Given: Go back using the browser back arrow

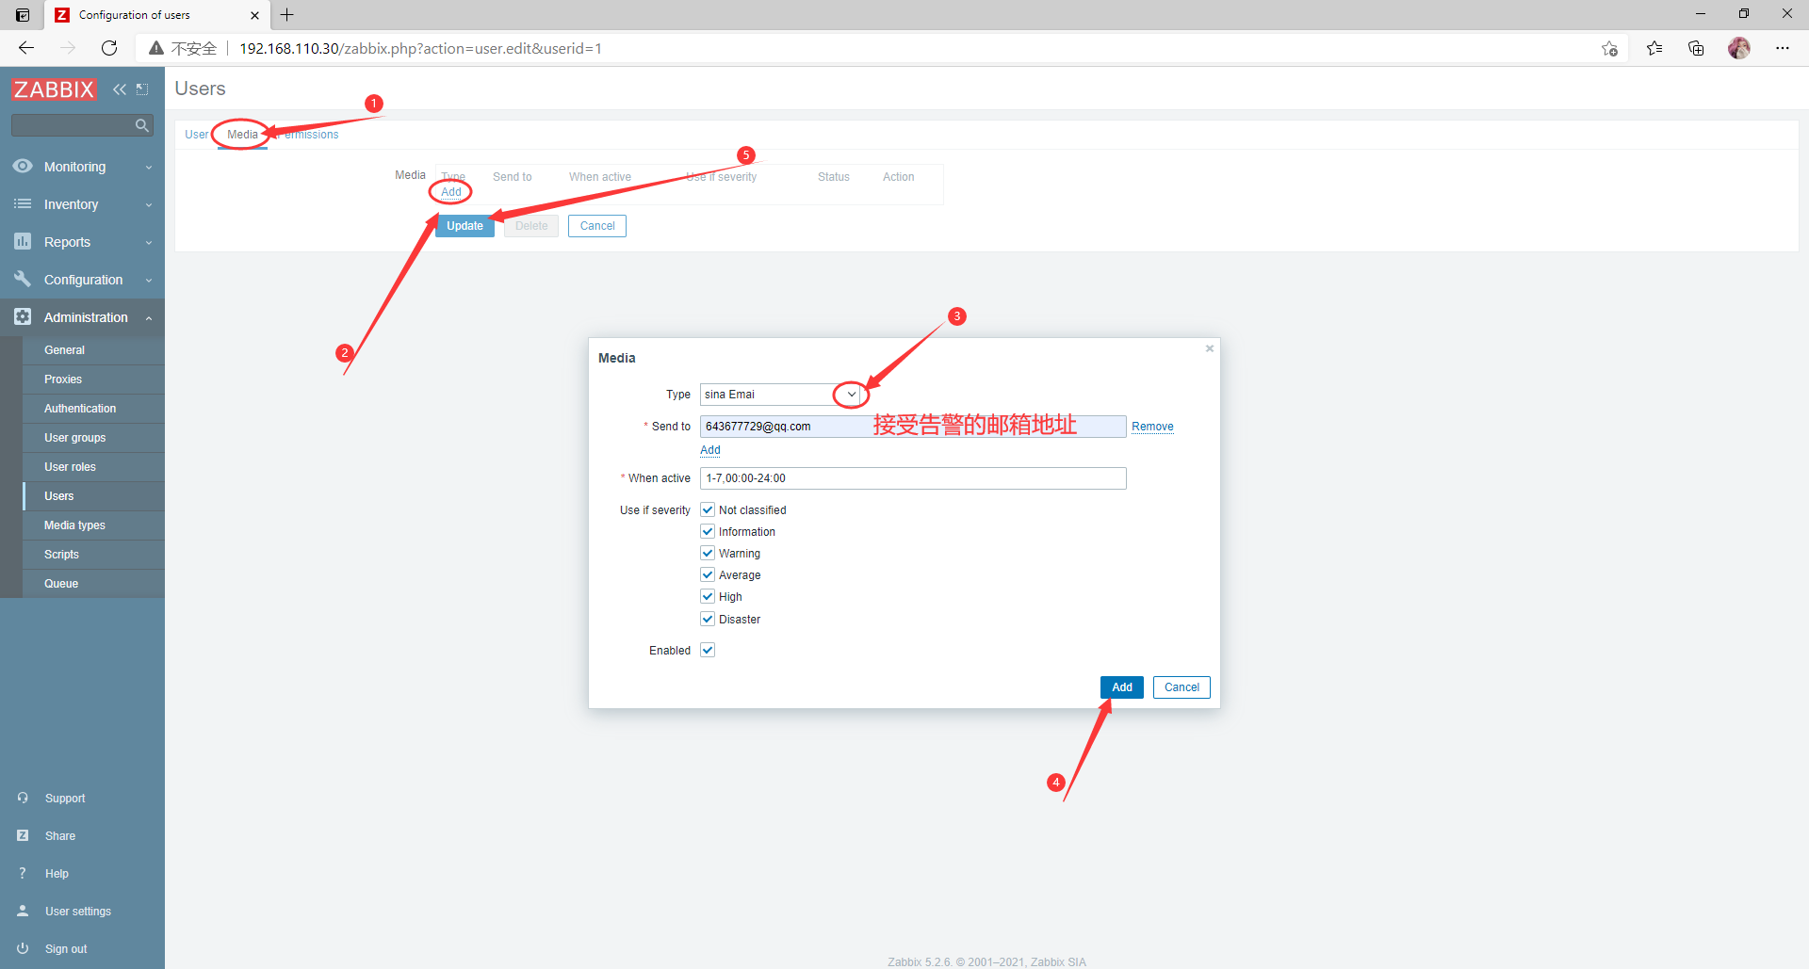Looking at the screenshot, I should 26,48.
